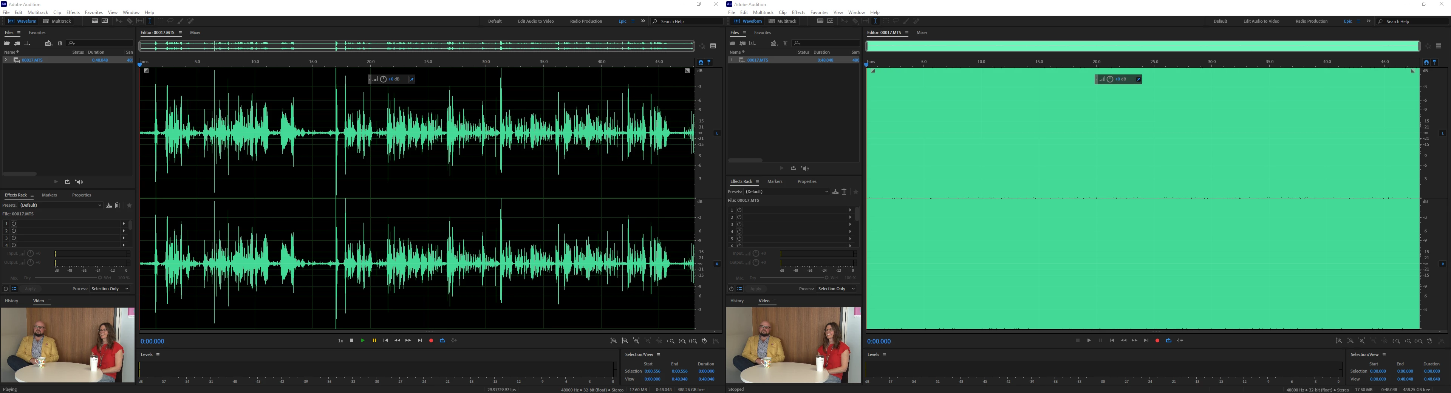Pause playback in left window transport
The height and width of the screenshot is (393, 1451).
point(374,340)
